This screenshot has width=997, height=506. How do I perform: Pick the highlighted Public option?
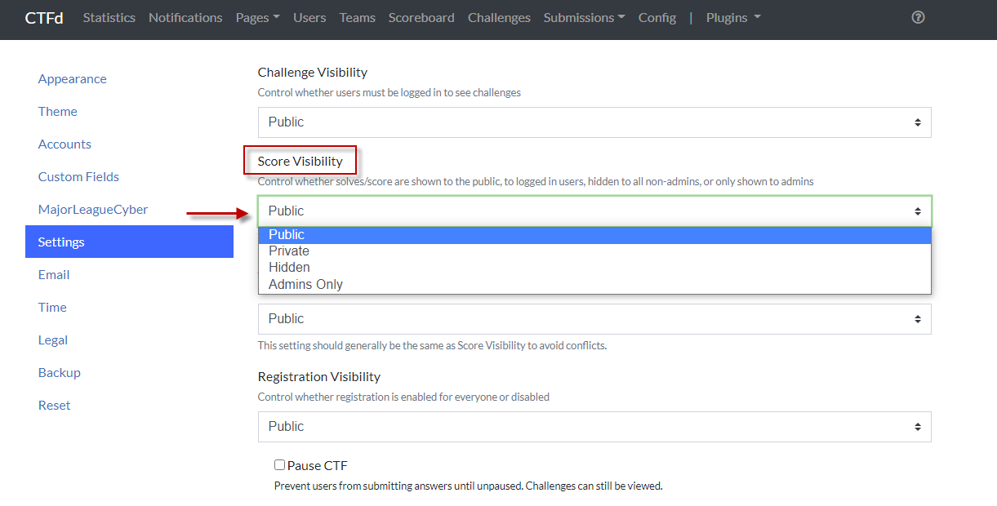pyautogui.click(x=287, y=235)
